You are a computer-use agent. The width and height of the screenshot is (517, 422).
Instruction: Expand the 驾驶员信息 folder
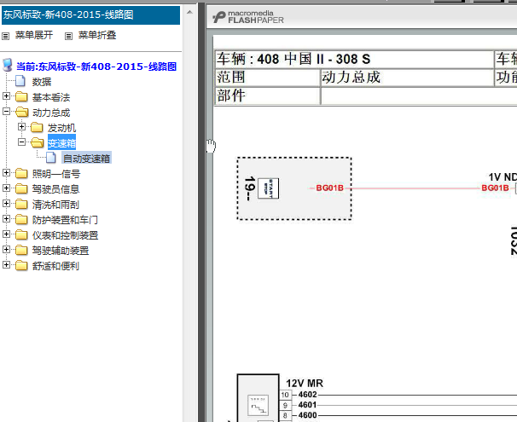[6, 188]
